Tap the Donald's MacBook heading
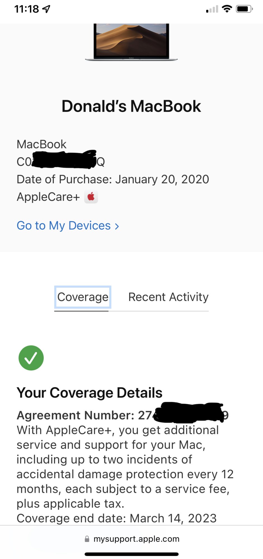 click(131, 106)
